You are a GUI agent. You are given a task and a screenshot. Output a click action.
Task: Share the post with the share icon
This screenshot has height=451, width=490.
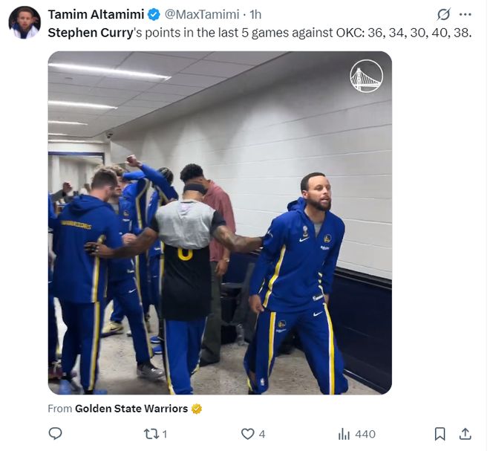(x=465, y=434)
